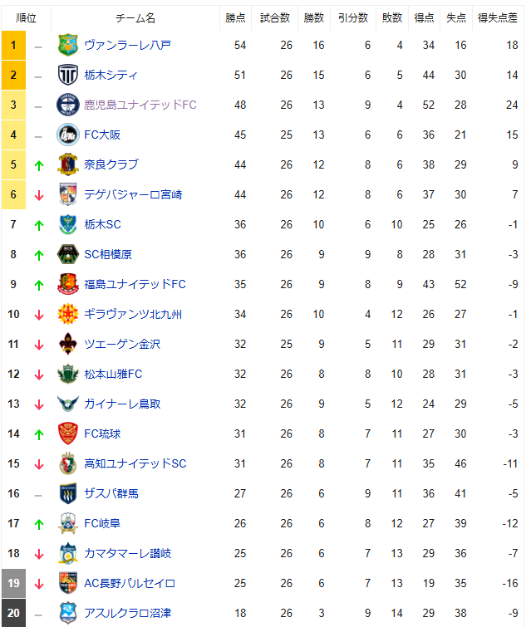Click the 得失点差 column header

[498, 18]
